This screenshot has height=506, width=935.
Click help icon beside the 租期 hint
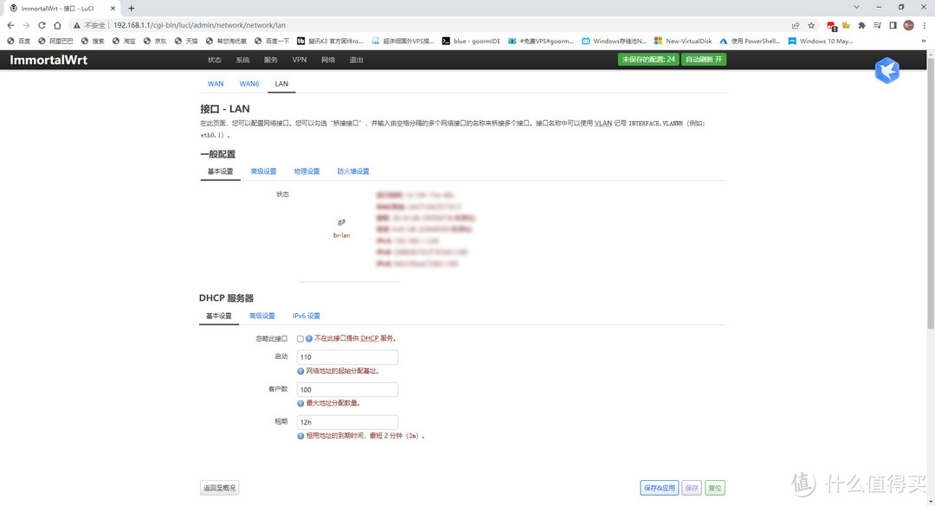click(300, 436)
